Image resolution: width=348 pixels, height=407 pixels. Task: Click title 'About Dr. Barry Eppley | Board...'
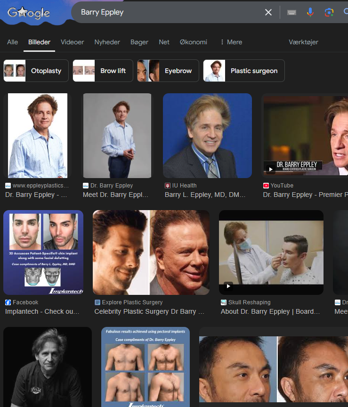tap(270, 311)
